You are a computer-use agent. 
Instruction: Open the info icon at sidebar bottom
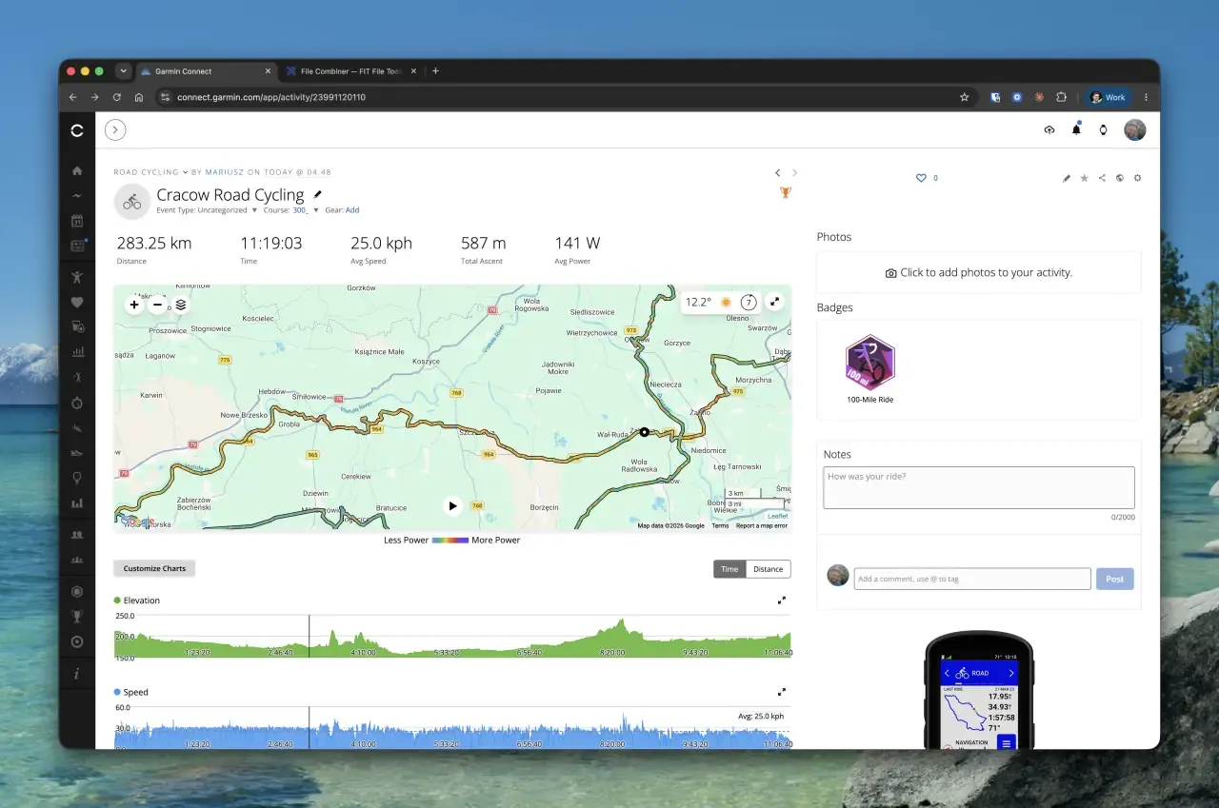[x=77, y=674]
